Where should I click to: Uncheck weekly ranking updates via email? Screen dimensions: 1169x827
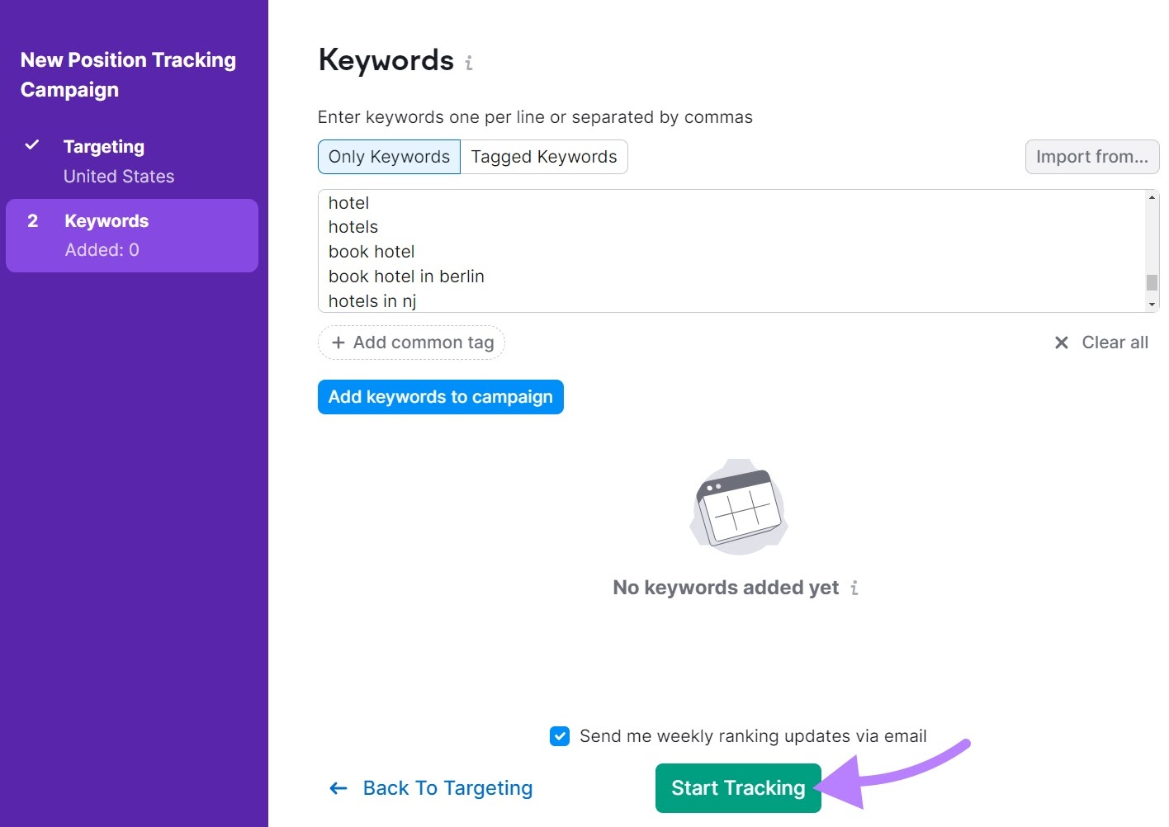560,735
